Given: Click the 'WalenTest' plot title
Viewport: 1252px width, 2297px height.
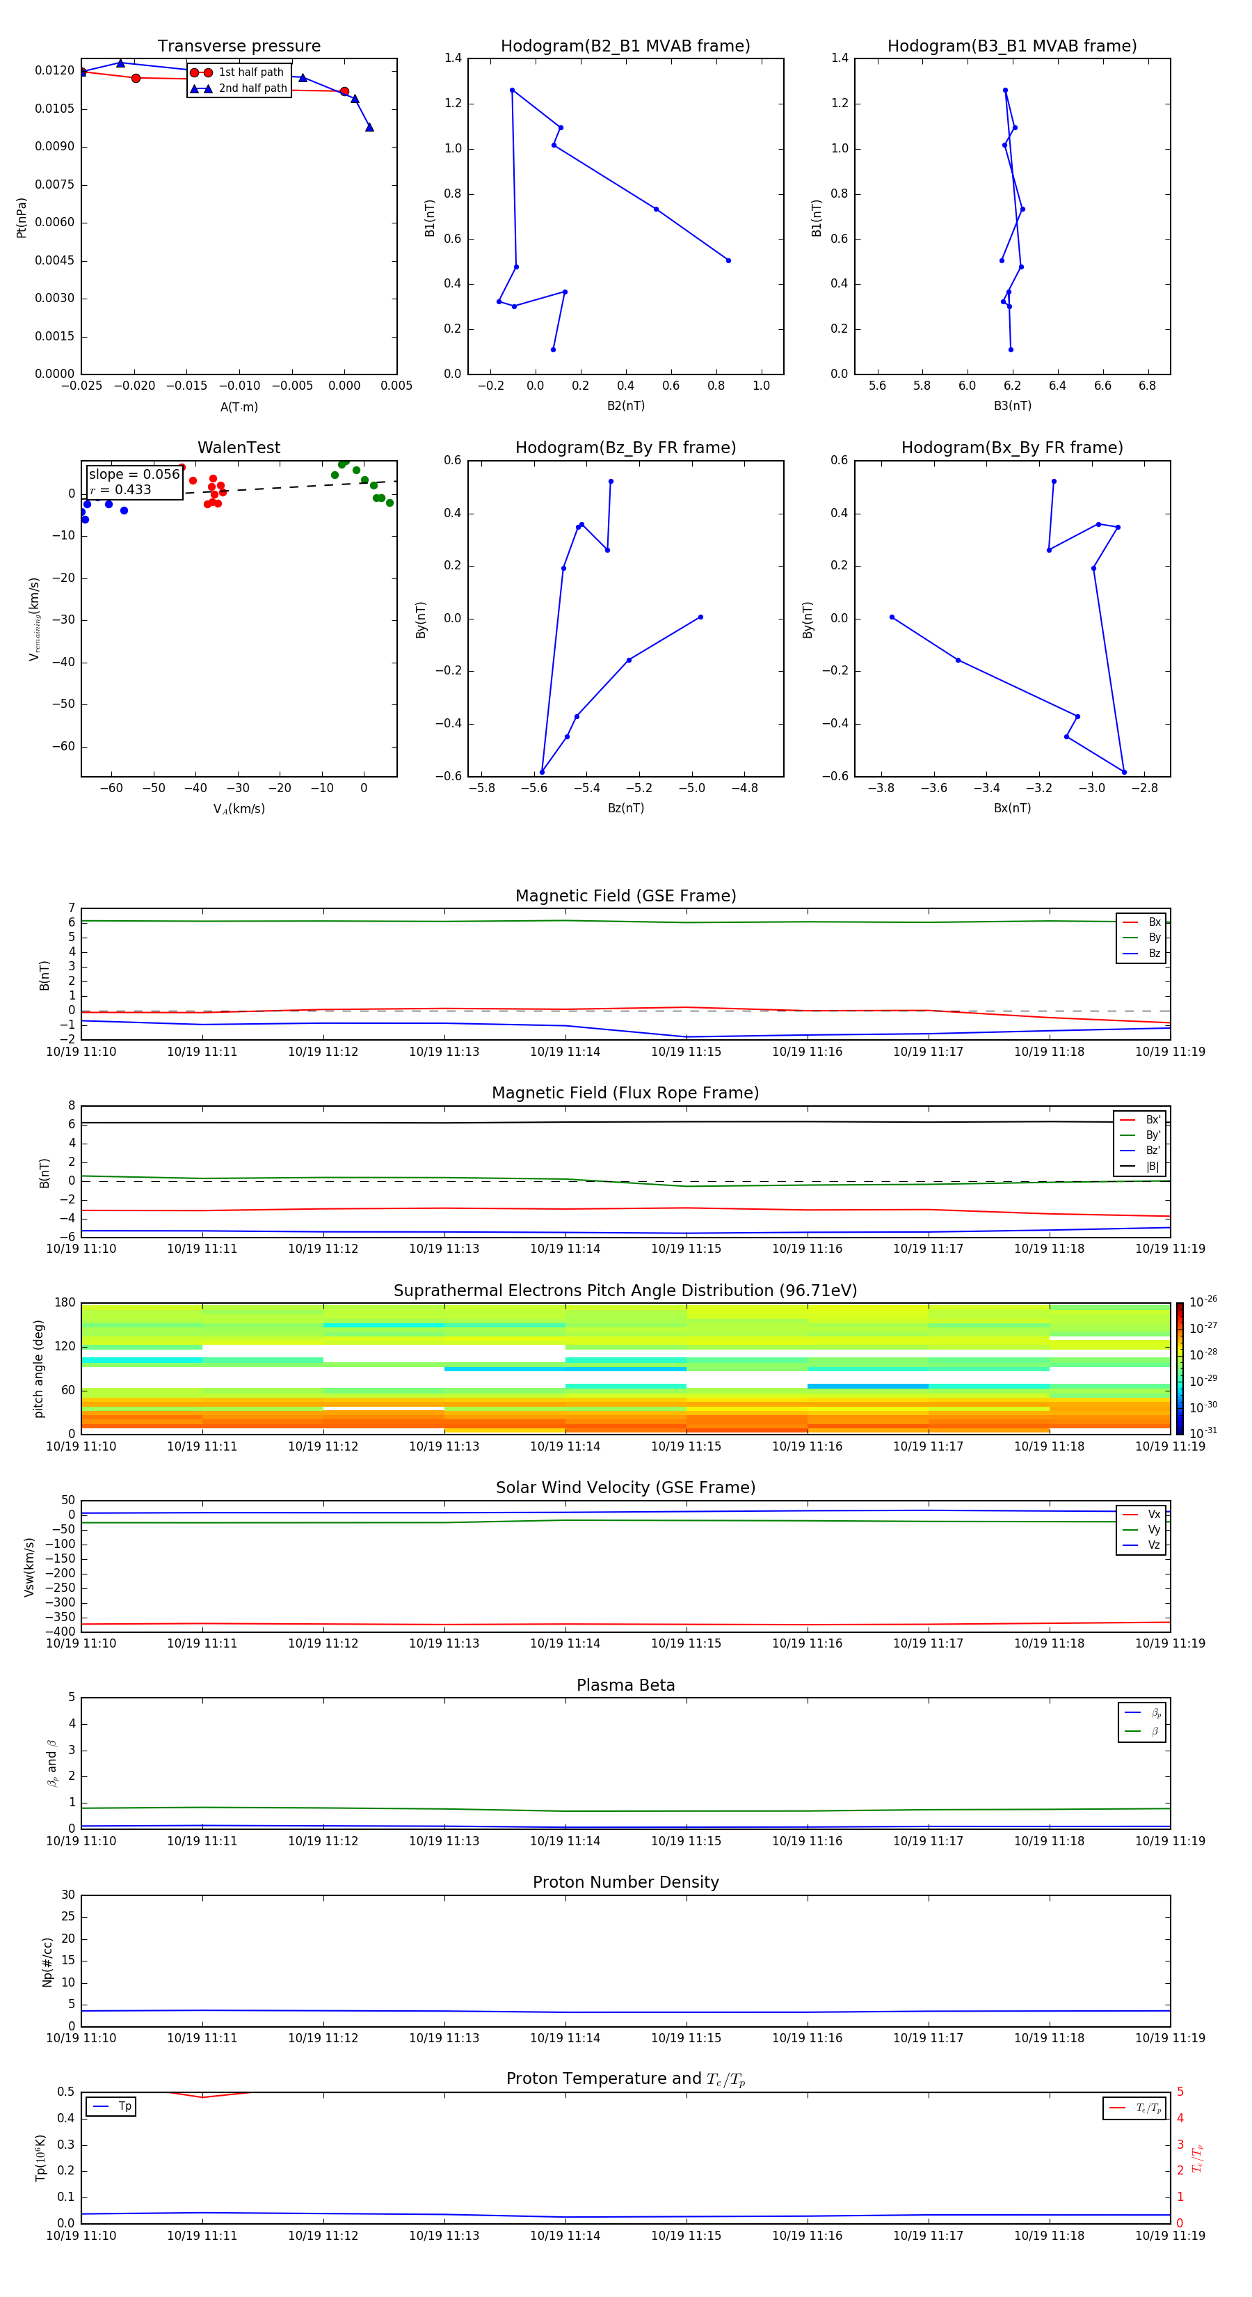Looking at the screenshot, I should 239,448.
